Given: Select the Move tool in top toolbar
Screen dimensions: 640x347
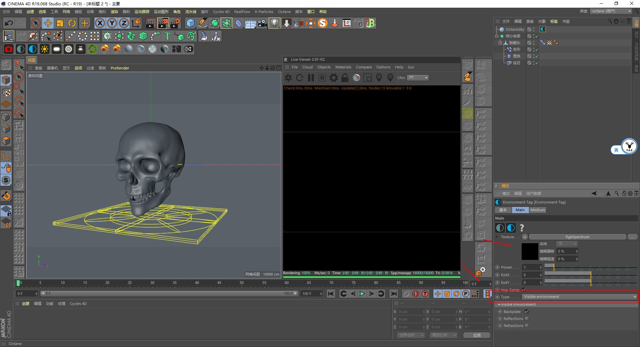Looking at the screenshot, I should (x=48, y=23).
